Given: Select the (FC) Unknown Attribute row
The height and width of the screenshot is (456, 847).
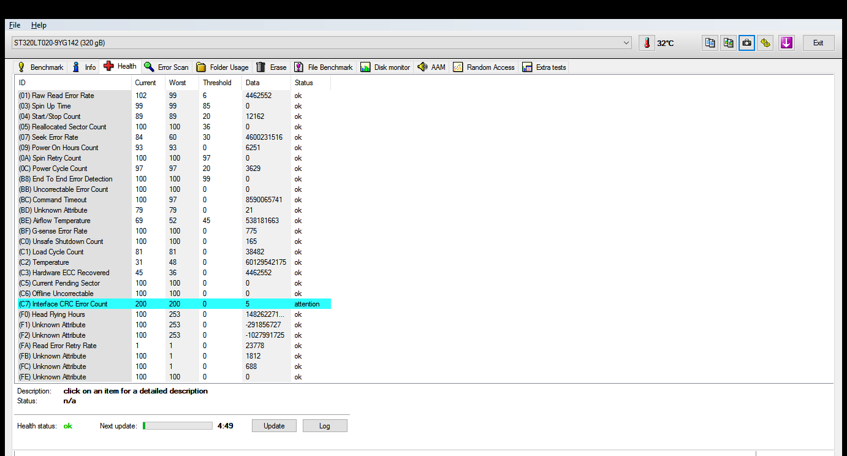Looking at the screenshot, I should (x=174, y=367).
